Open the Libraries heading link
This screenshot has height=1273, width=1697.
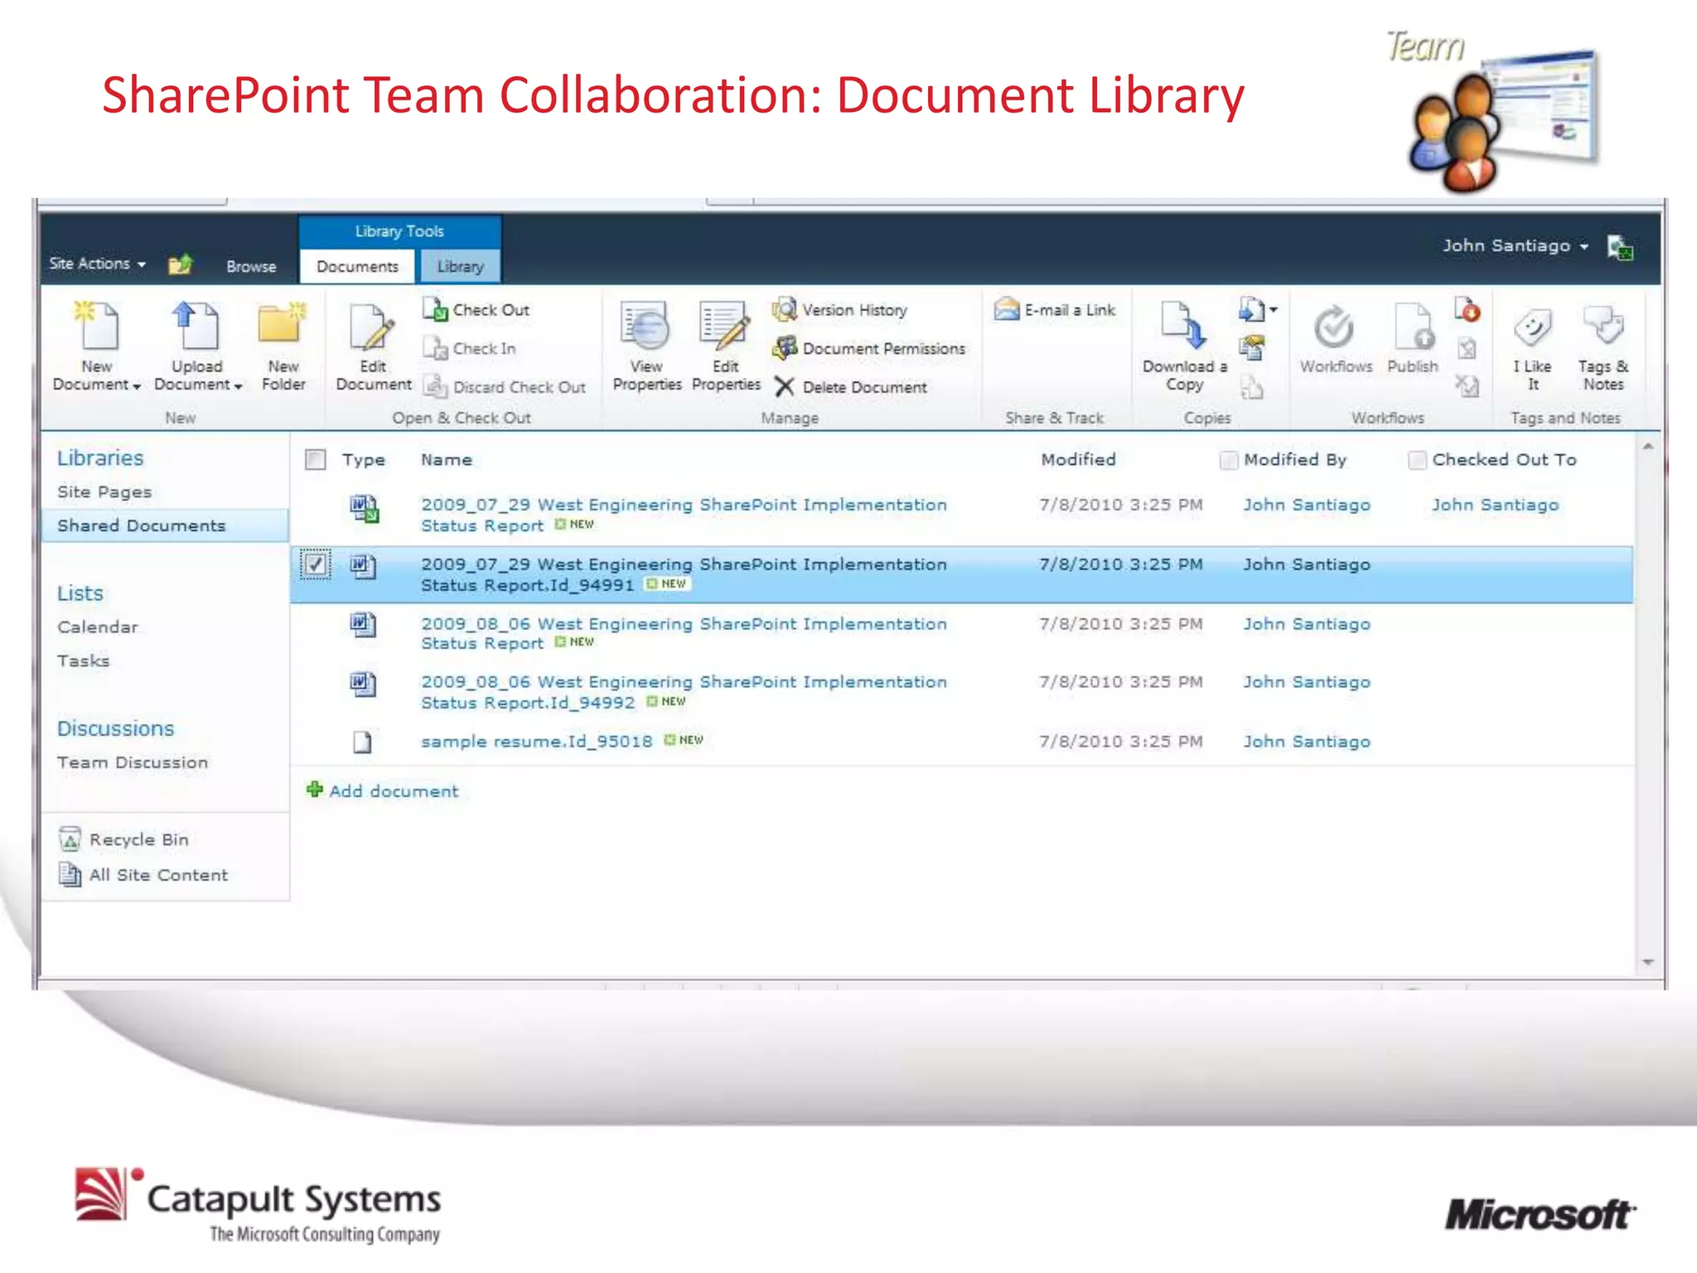coord(100,457)
